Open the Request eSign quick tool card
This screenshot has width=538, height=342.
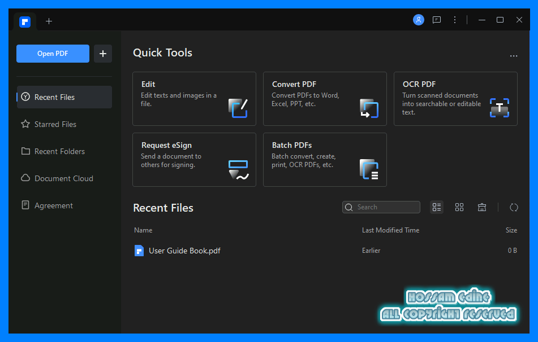194,160
